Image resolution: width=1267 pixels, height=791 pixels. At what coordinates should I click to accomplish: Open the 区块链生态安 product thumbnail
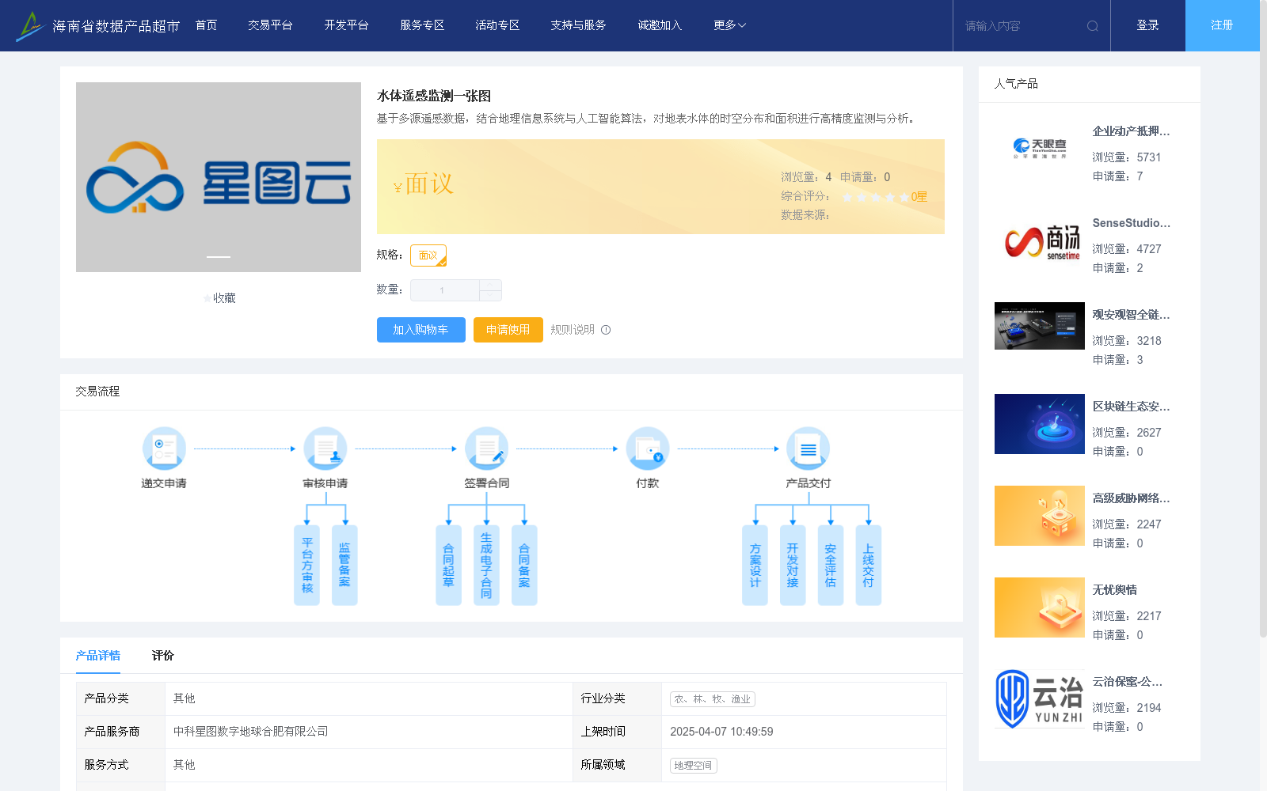tap(1040, 424)
